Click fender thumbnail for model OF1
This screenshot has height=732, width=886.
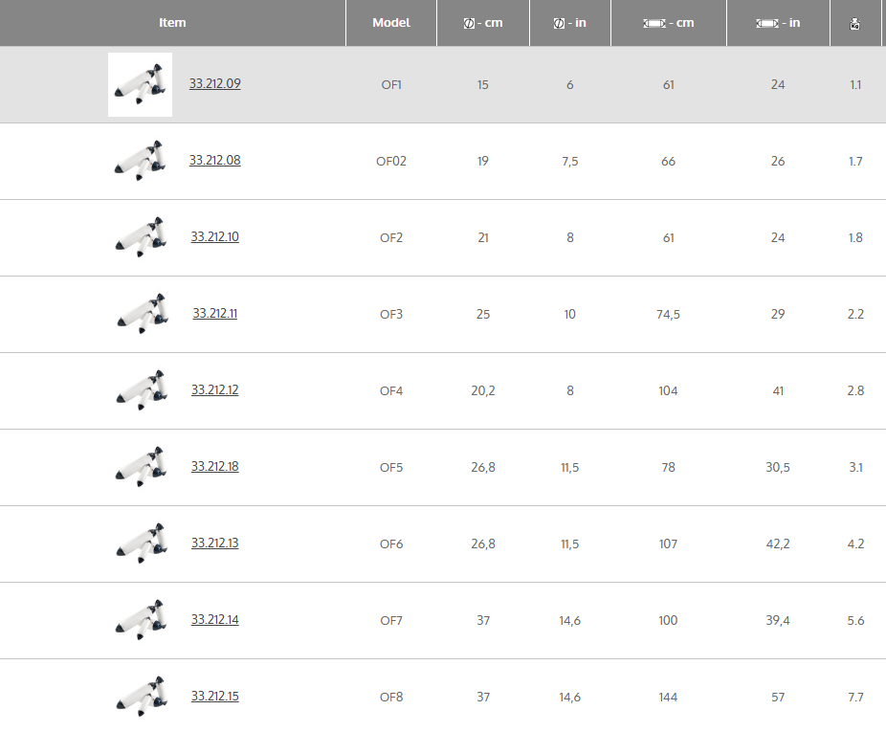(140, 85)
